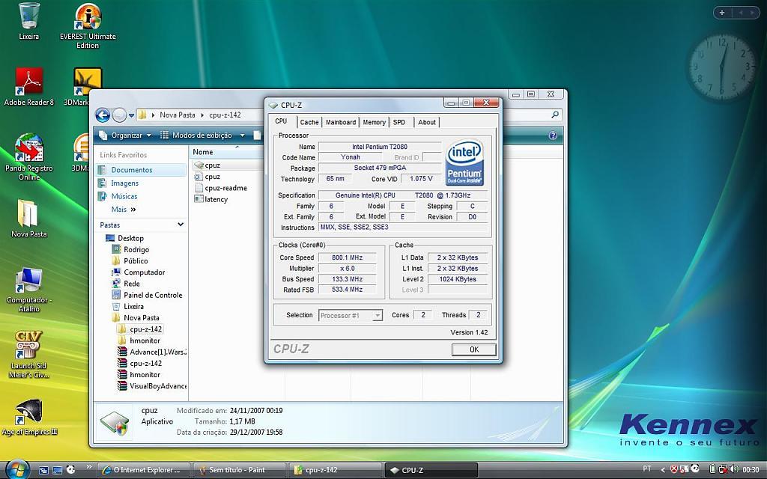Screen dimensions: 767x479
Task: Launch Sid Meier's Civ desktop shortcut
Action: (x=29, y=354)
